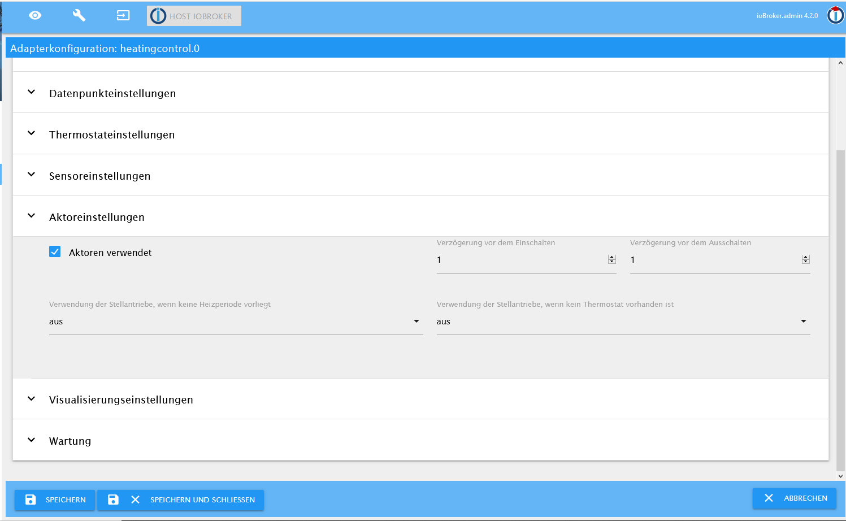
Task: Click the HOST IOBROKER button
Action: tap(194, 16)
